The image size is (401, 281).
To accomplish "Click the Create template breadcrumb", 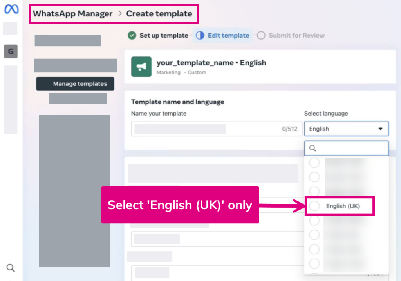I will coord(159,14).
